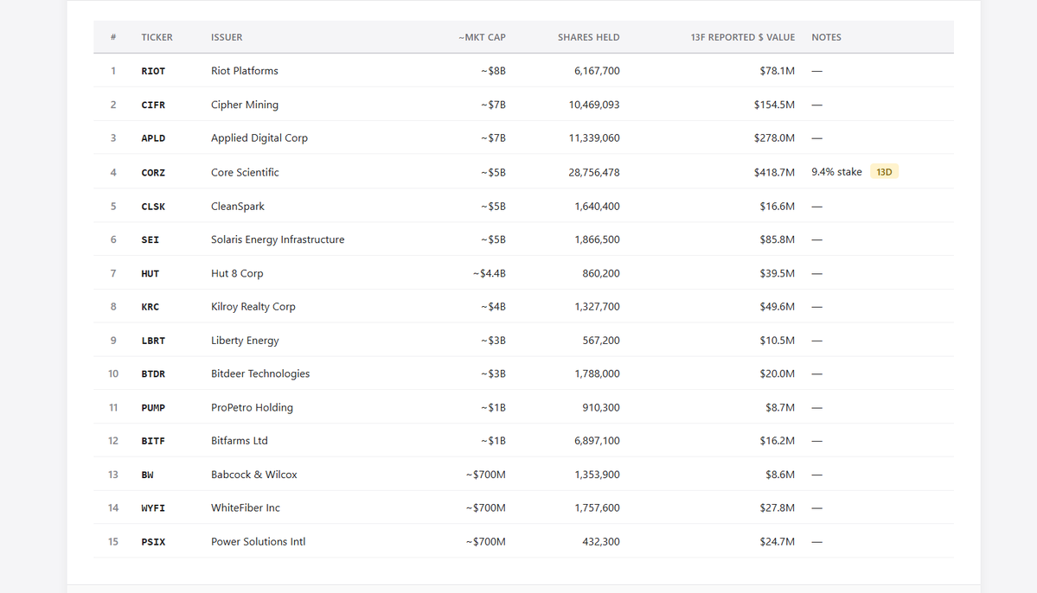Click shares held value 10,469,093
The image size is (1037, 593).
[594, 105]
